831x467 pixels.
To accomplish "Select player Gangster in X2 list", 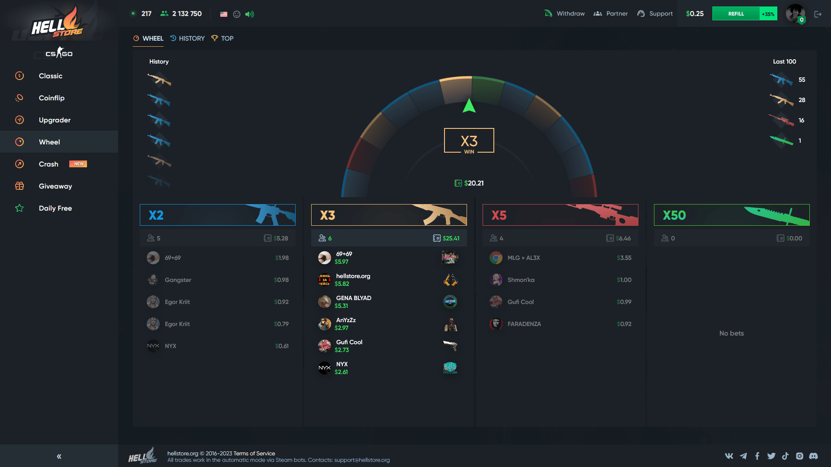I will tap(218, 280).
